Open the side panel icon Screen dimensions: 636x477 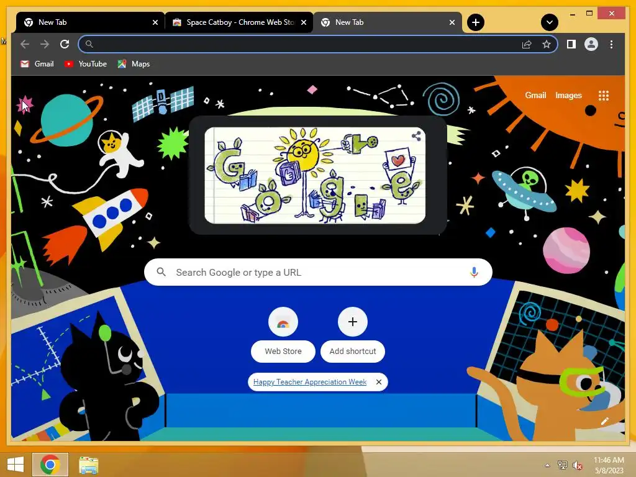(571, 44)
